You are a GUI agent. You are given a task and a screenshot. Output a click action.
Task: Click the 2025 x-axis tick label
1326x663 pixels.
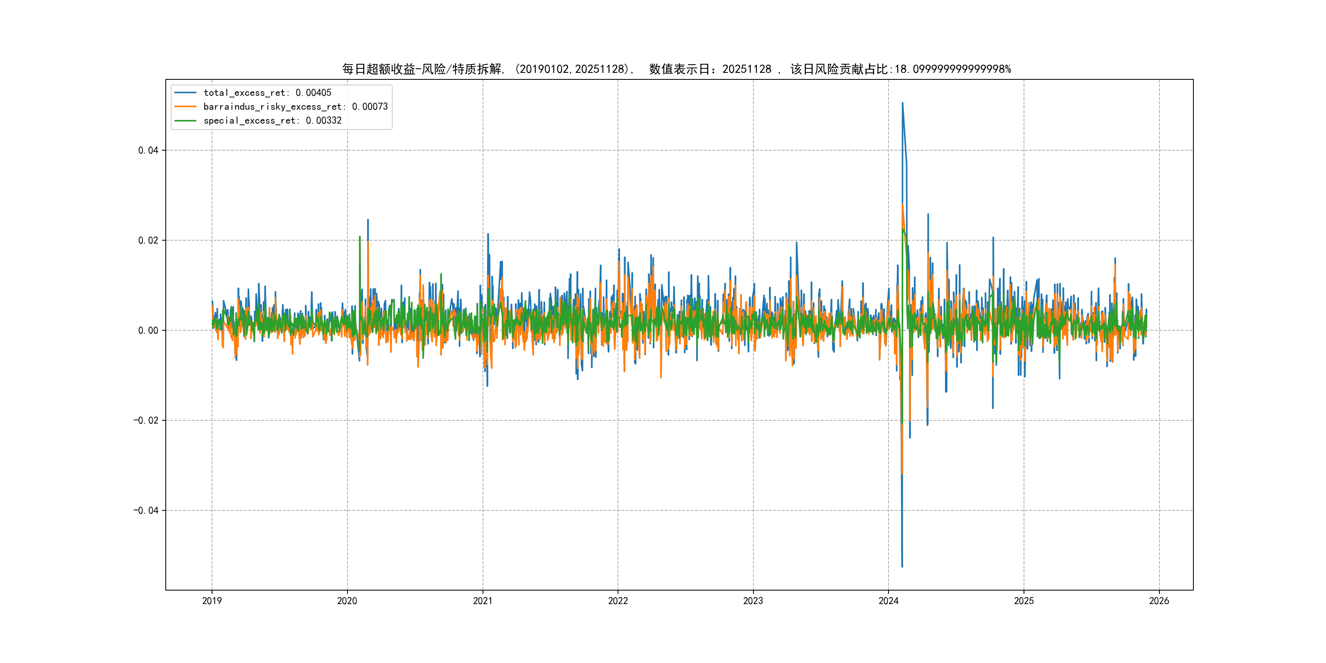(x=1024, y=601)
